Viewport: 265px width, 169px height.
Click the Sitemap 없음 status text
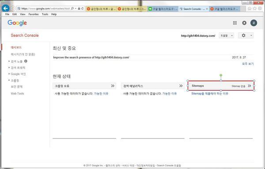click(238, 86)
